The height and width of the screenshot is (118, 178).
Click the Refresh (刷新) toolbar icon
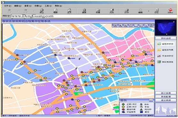(55, 11)
